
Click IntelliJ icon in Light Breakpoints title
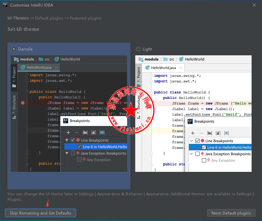[190, 121]
